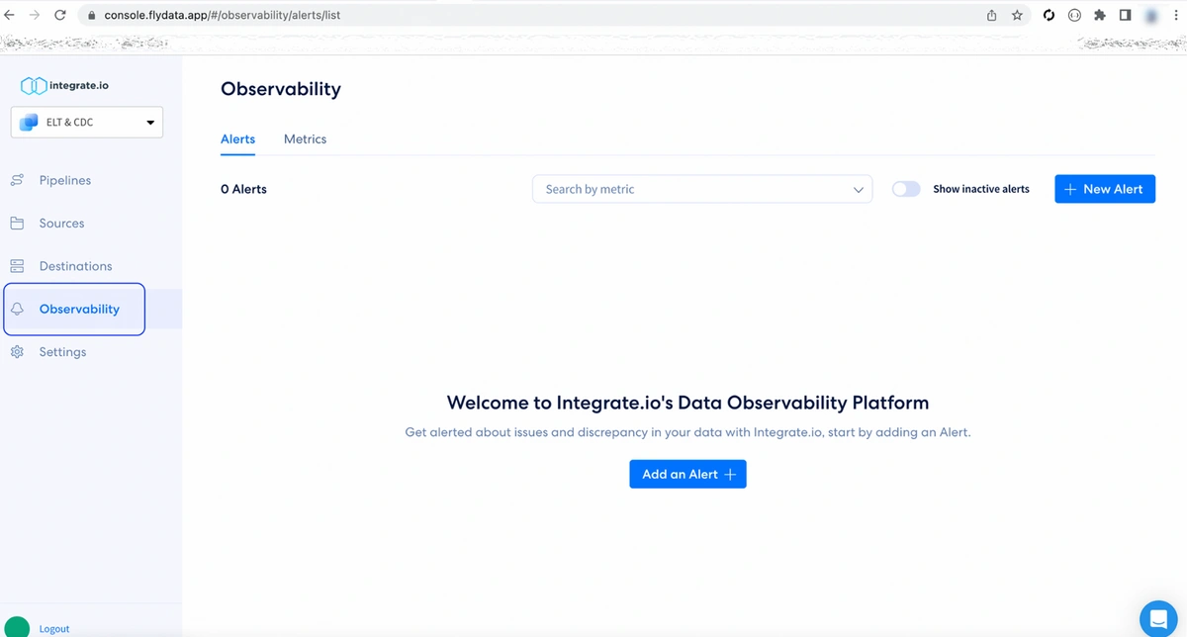Image resolution: width=1187 pixels, height=637 pixels.
Task: Click the integrate.io logo
Action: 64,86
